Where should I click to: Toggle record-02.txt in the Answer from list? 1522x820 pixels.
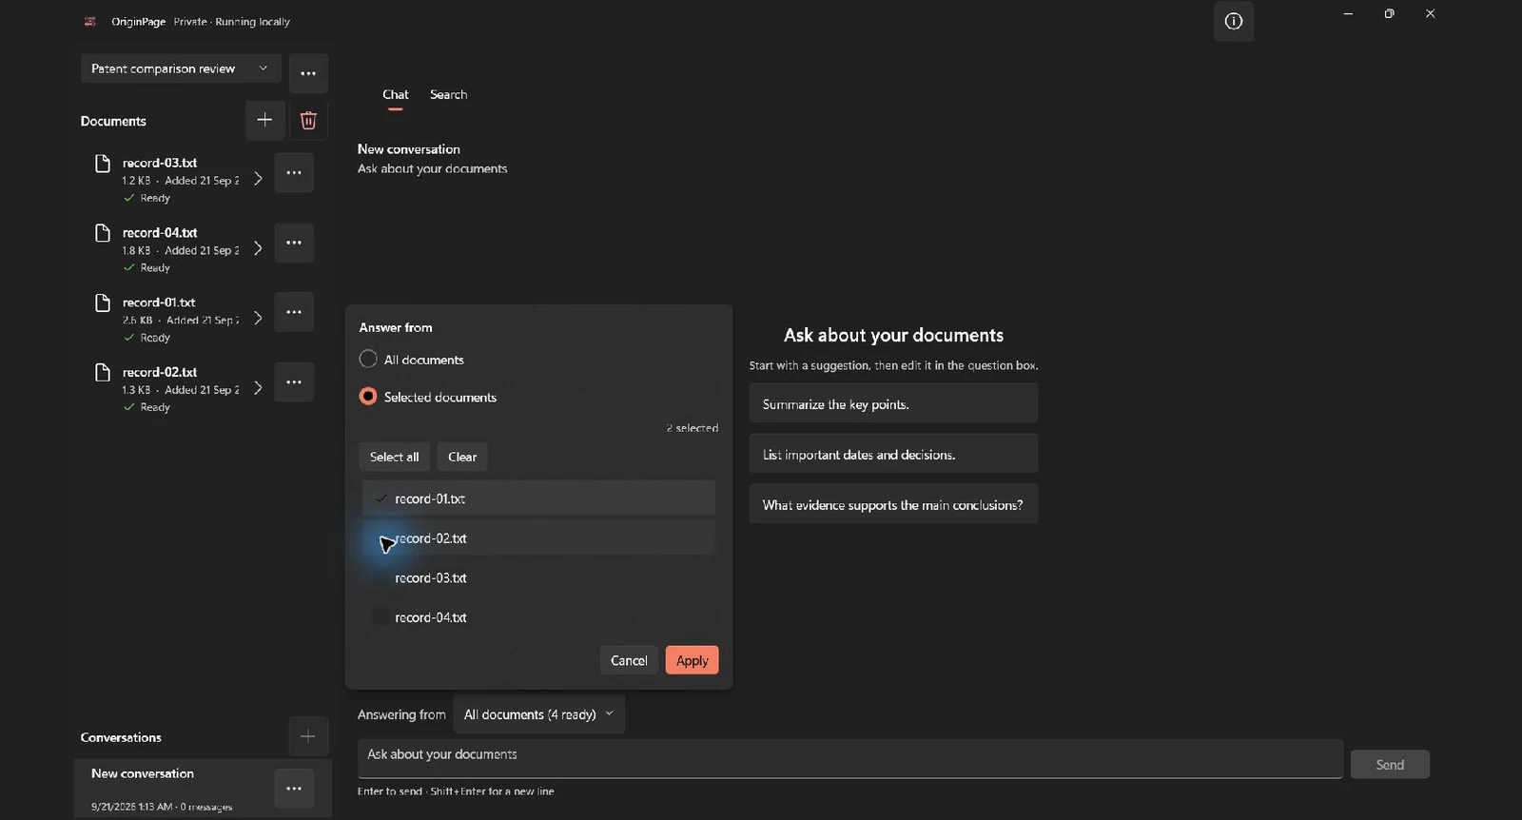pyautogui.click(x=538, y=538)
